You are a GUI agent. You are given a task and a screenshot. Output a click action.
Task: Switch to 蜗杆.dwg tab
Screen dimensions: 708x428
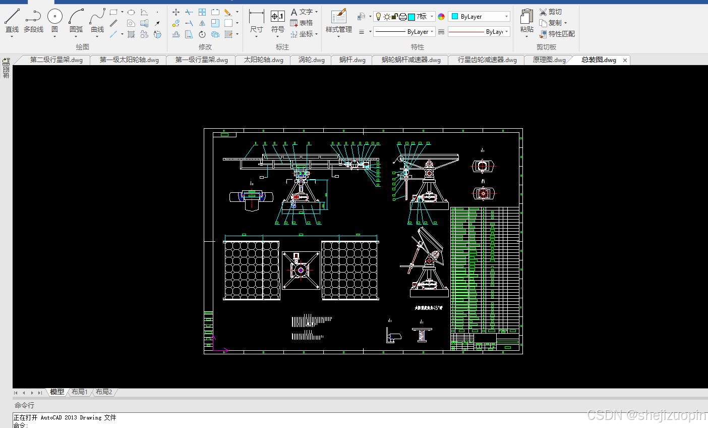pyautogui.click(x=352, y=60)
